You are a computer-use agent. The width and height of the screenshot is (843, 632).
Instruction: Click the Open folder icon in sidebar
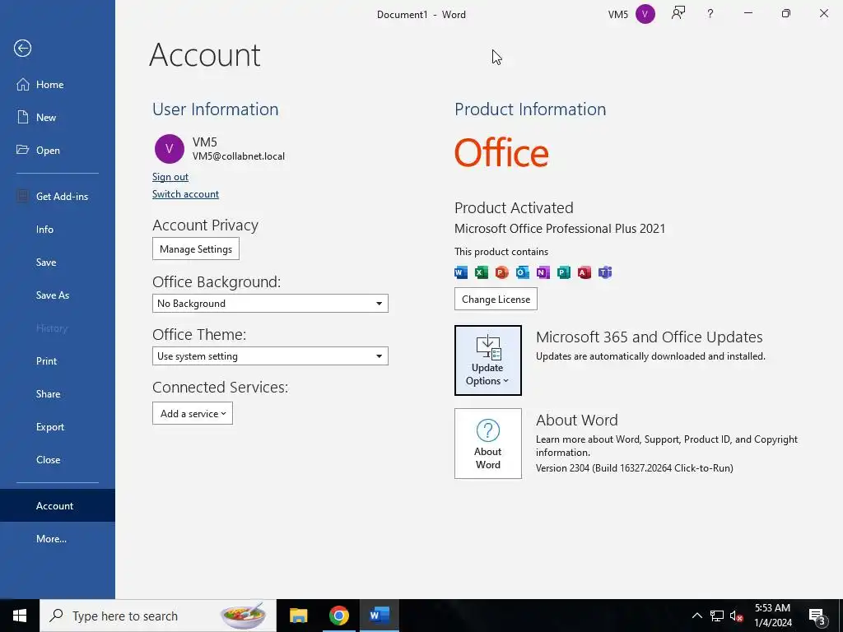click(x=22, y=150)
